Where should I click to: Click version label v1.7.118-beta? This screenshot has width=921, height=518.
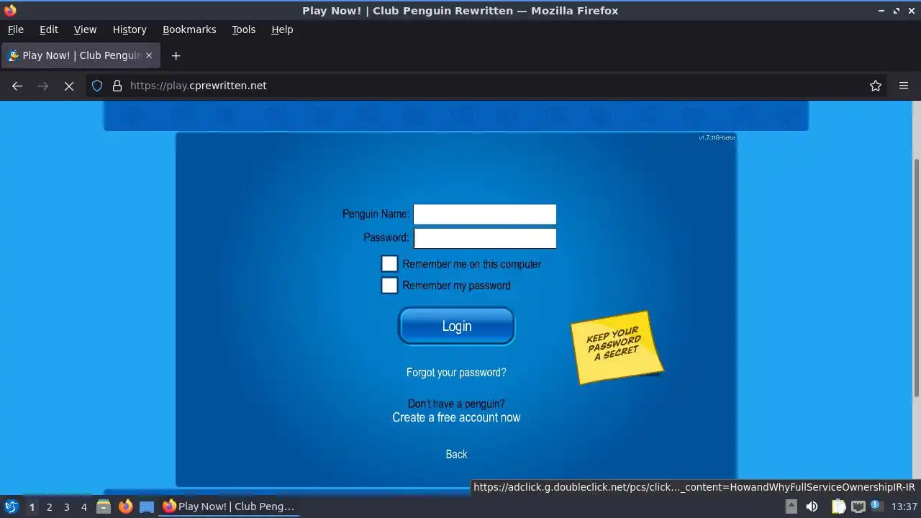pos(717,137)
